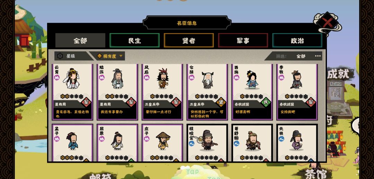Click the 人 rank icon on 元稹 card
Viewport: 374px width, 179px height.
click(x=281, y=139)
